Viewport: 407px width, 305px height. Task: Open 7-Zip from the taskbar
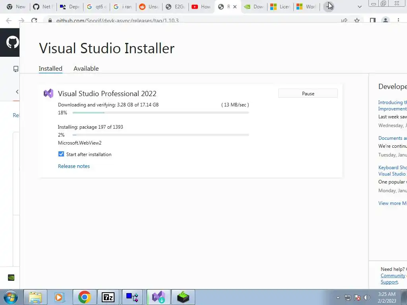pyautogui.click(x=108, y=297)
